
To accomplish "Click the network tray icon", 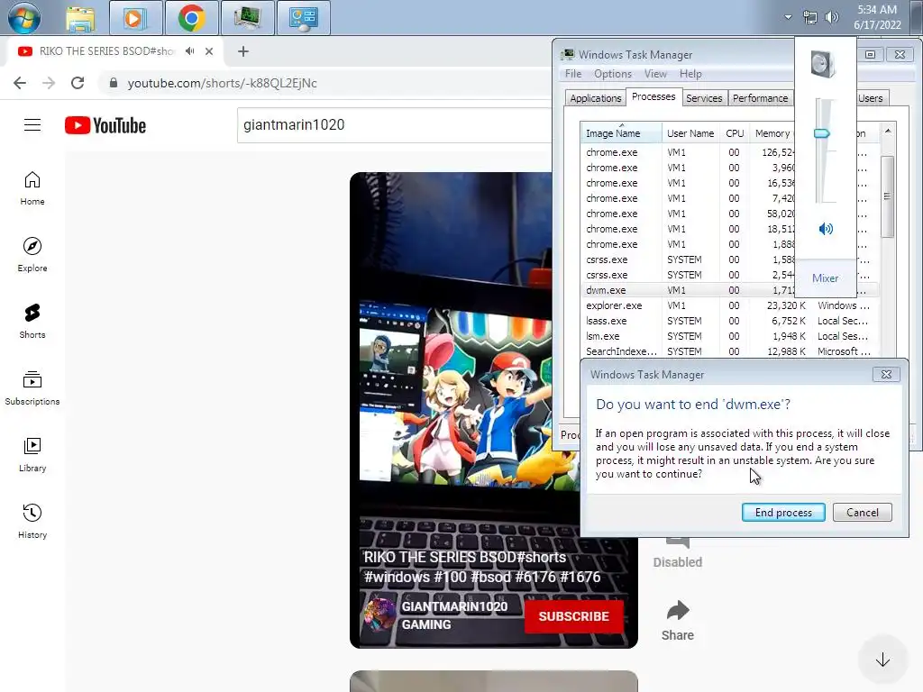I will click(810, 18).
